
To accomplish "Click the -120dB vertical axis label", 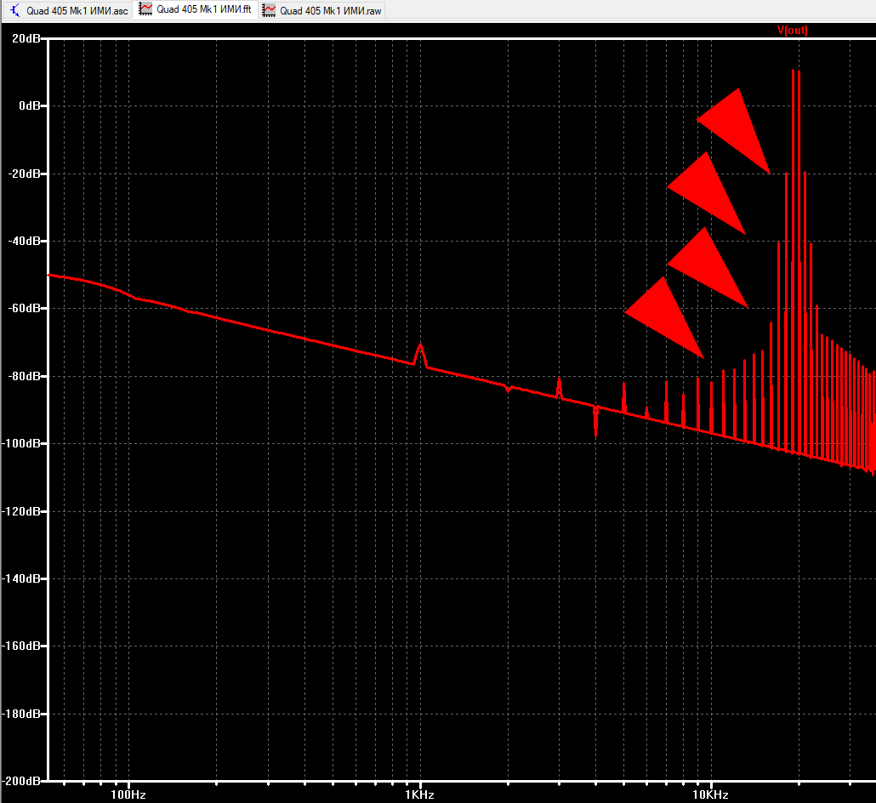I will 20,511.
